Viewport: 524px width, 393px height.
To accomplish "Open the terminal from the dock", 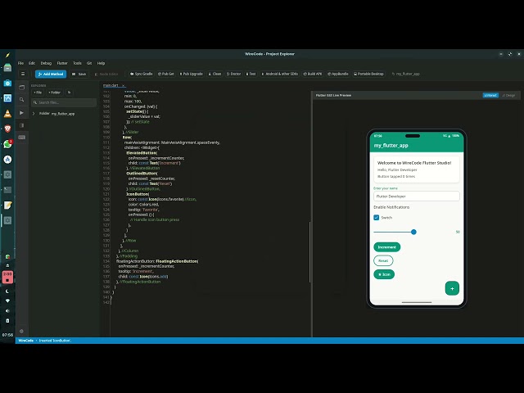I will click(7, 190).
